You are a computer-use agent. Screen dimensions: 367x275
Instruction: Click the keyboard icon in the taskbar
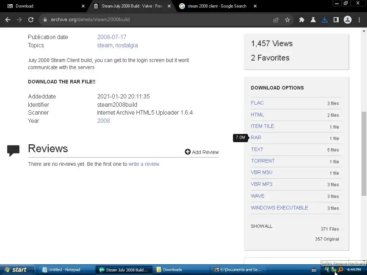pos(314,270)
